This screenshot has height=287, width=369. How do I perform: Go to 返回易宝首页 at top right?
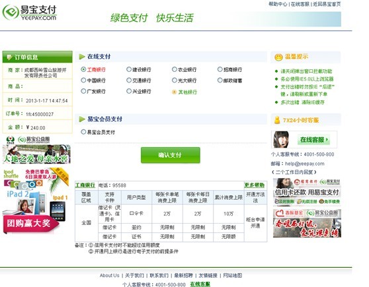pos(327,4)
